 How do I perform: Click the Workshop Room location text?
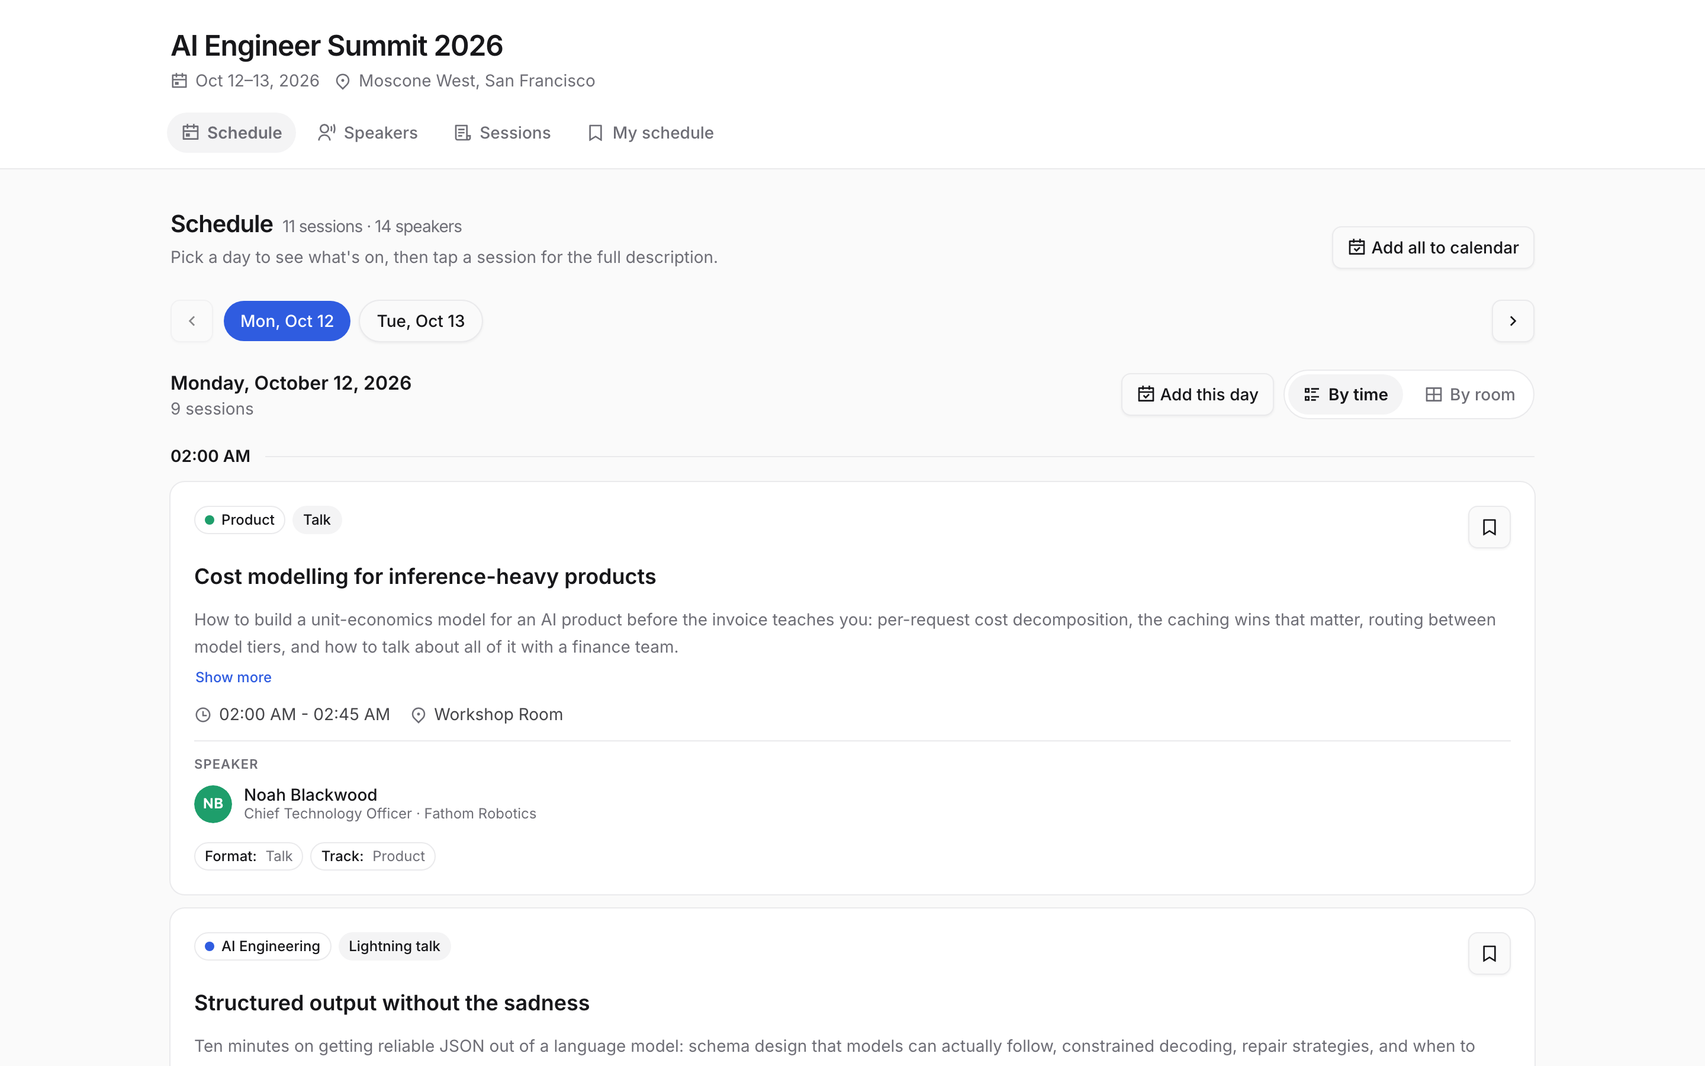pos(498,714)
